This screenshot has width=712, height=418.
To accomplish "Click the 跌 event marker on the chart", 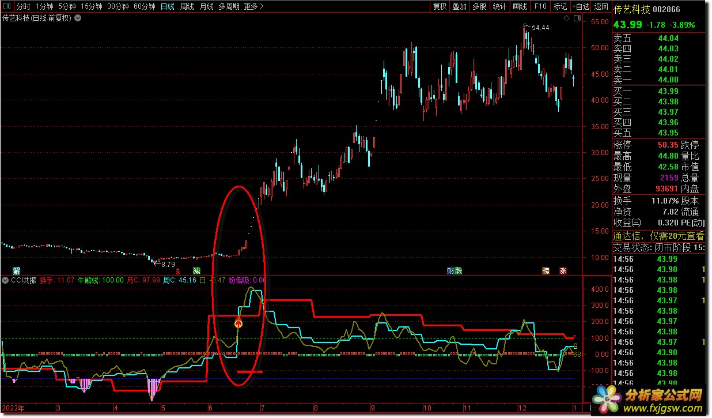I will pyautogui.click(x=459, y=270).
